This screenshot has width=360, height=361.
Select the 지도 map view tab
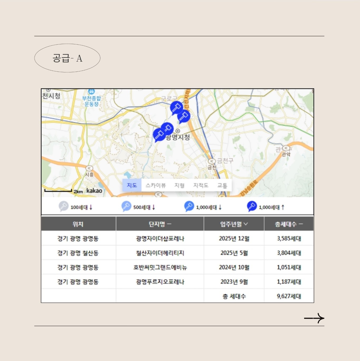point(132,185)
